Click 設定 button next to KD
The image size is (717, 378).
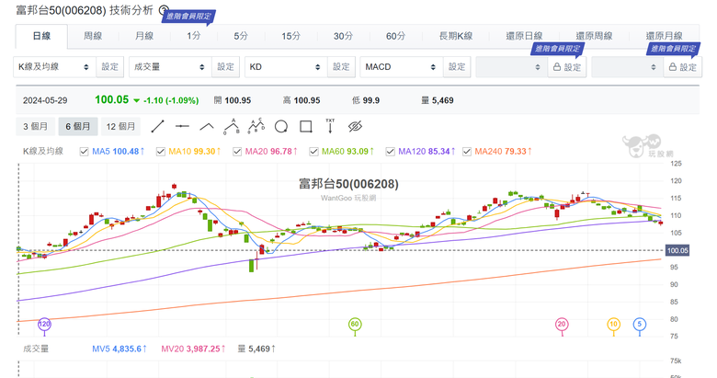[341, 67]
